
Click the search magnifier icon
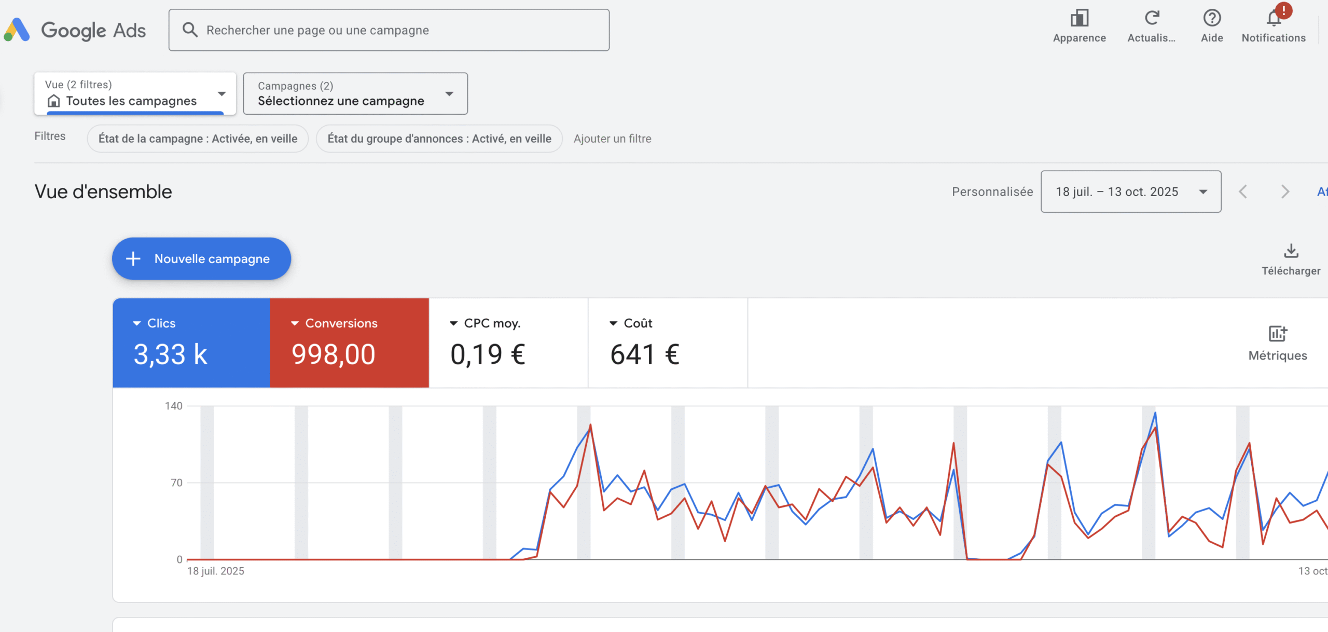pos(190,30)
